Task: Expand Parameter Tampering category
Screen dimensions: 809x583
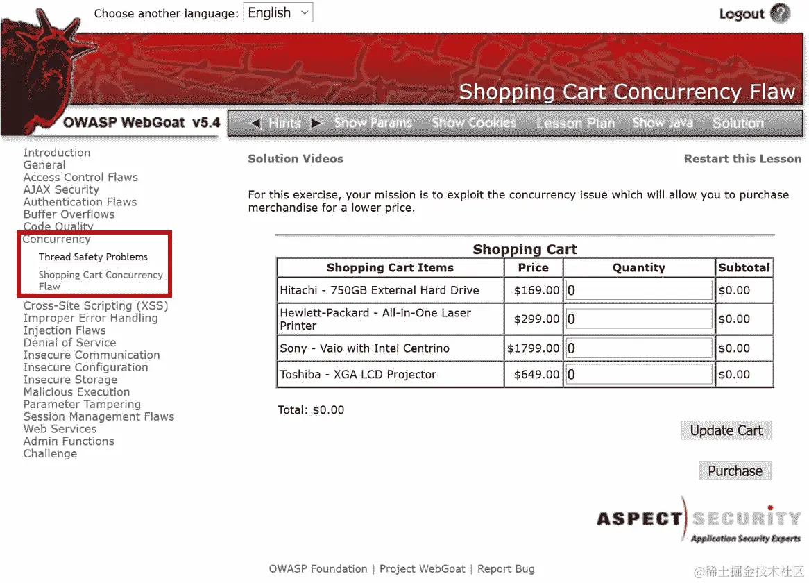Action: click(82, 405)
